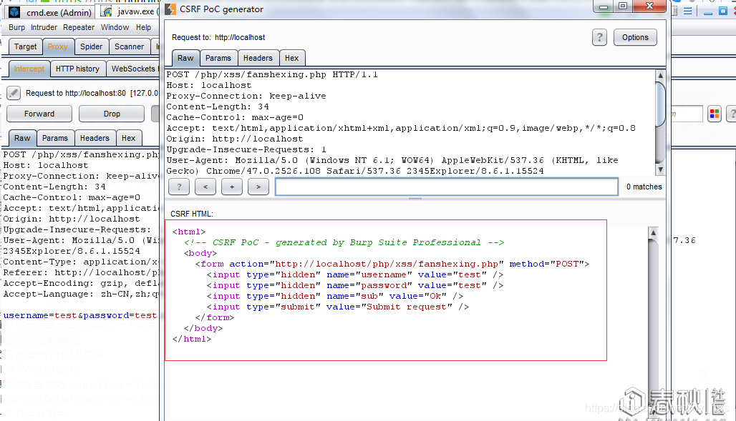Click the javaw.exe tab icon
This screenshot has height=421, width=736.
107,11
